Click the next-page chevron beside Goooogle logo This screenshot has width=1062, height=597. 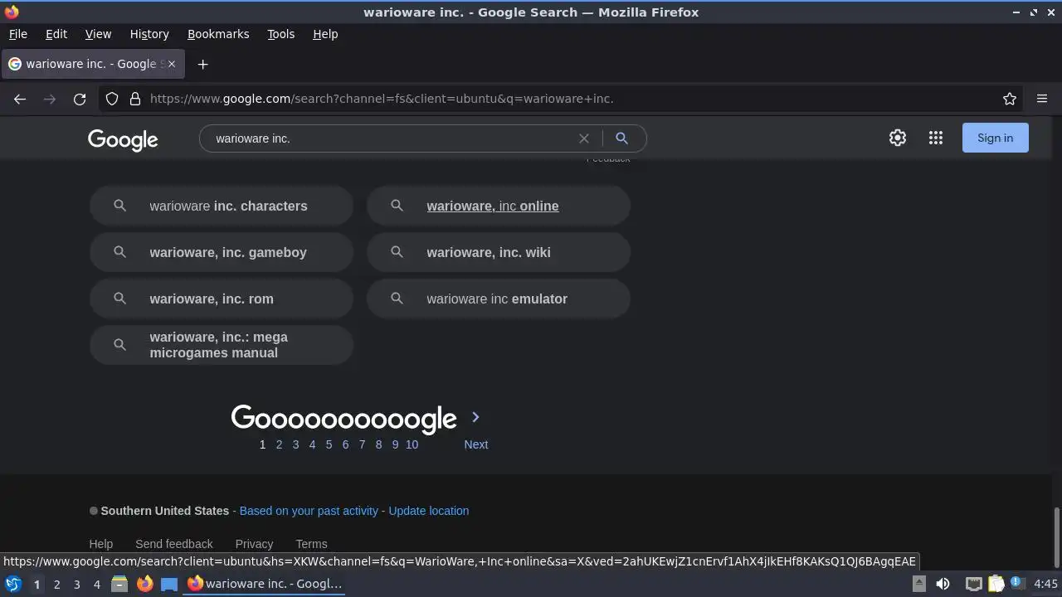click(475, 417)
